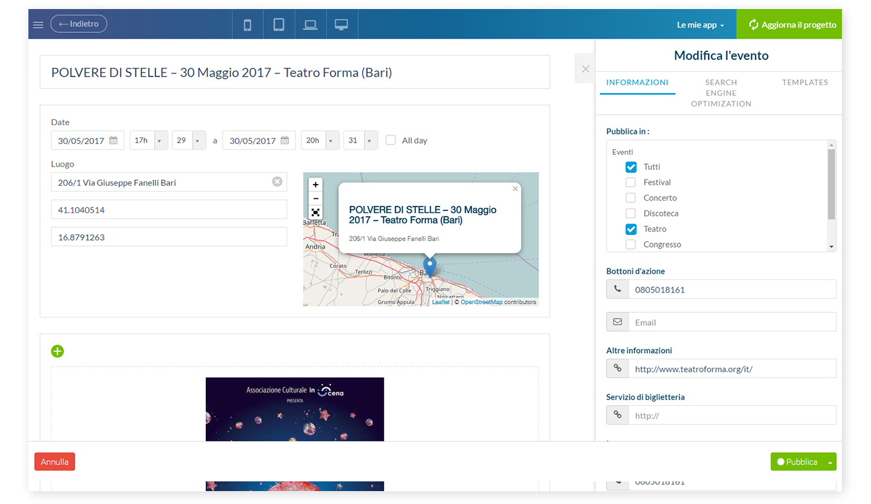Viewport: 871px width, 504px height.
Task: Click the Servizio di biglietteria URL field
Action: (732, 415)
